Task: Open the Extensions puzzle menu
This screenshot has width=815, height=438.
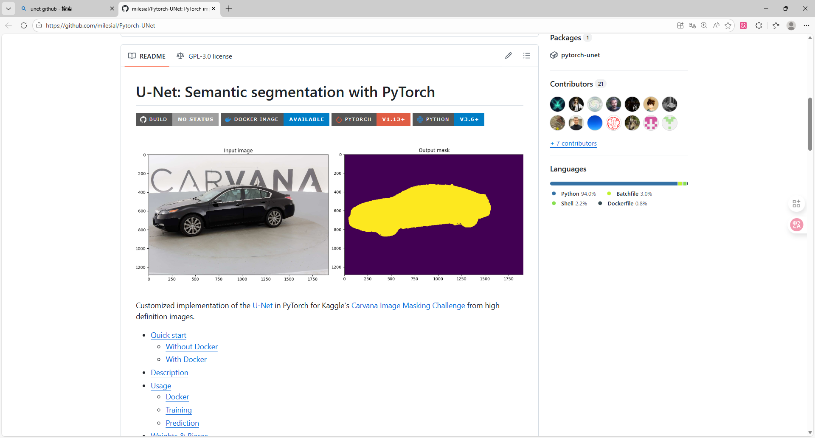Action: [759, 25]
